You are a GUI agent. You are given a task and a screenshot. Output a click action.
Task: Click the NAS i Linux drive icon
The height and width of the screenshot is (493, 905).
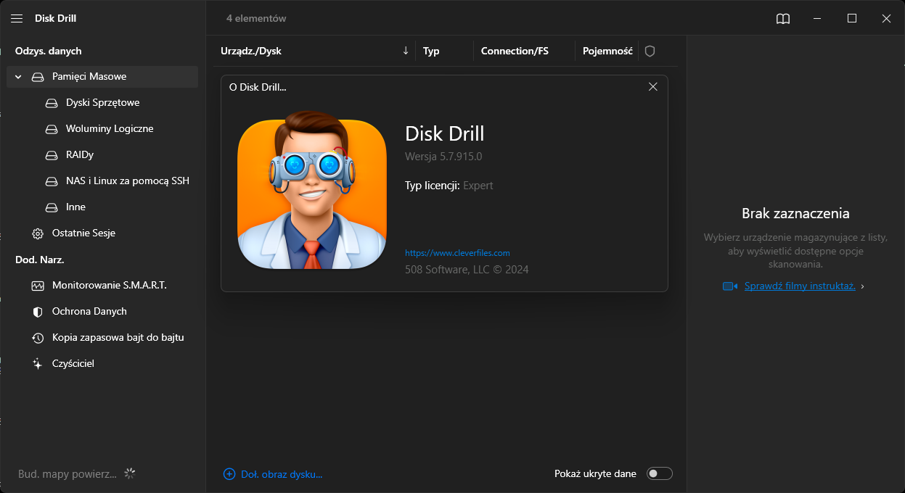tap(52, 181)
